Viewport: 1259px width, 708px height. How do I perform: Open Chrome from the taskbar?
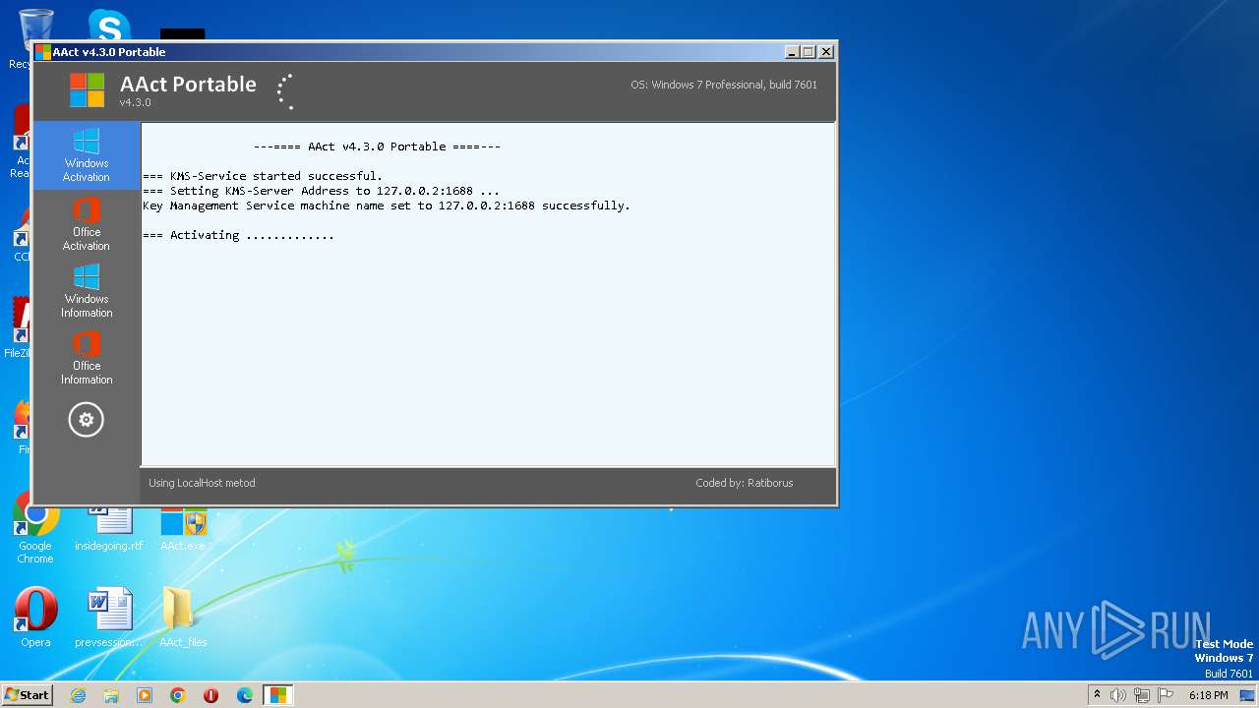(x=178, y=695)
